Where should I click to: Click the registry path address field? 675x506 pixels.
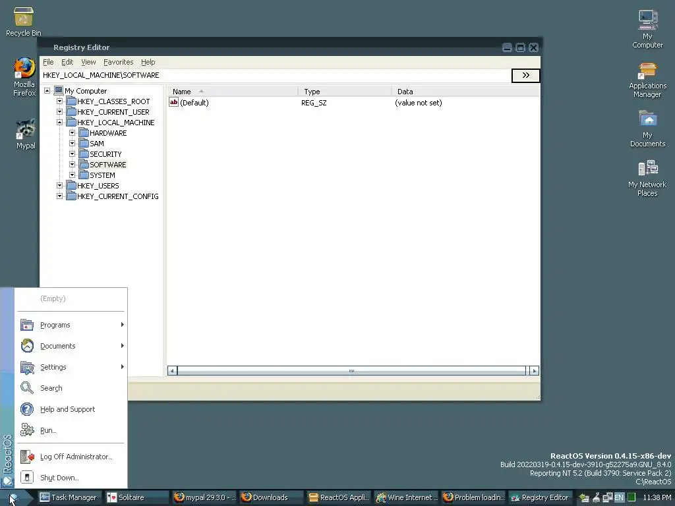(276, 75)
